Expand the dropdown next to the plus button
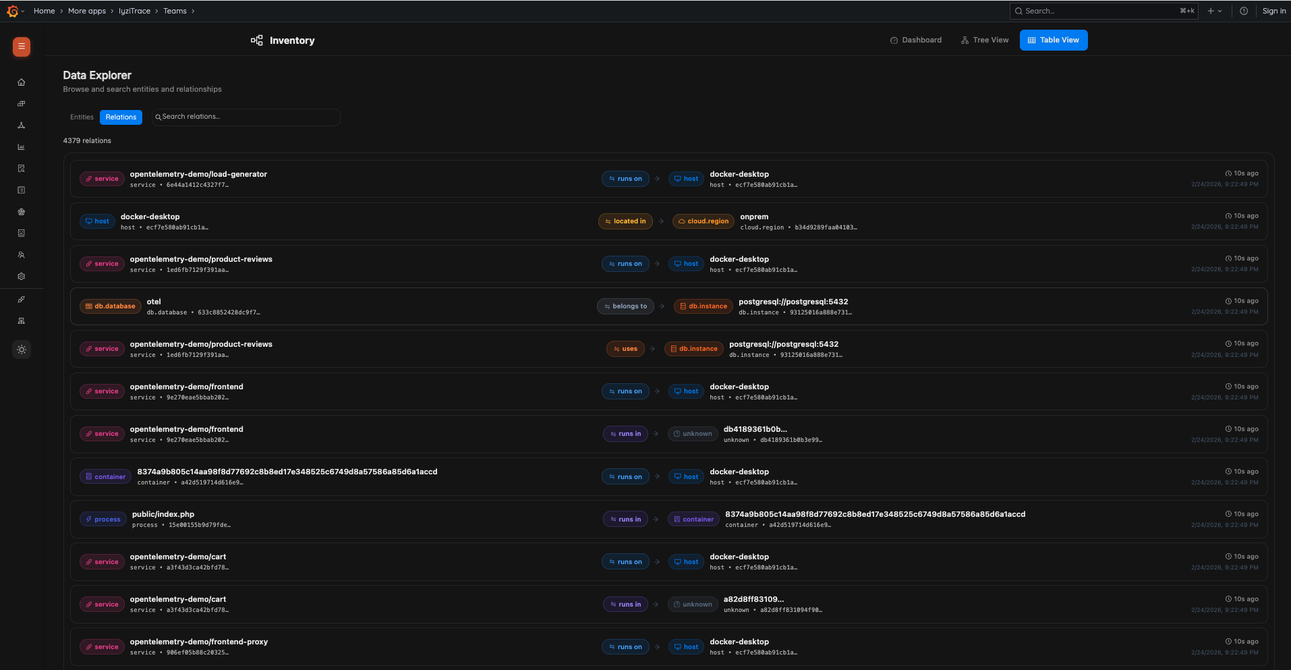 (1220, 11)
